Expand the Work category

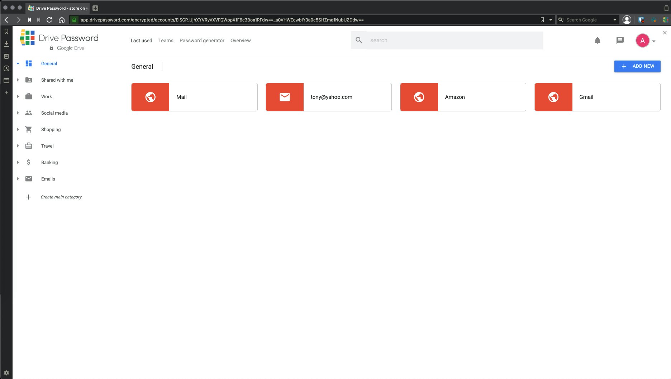pos(18,96)
